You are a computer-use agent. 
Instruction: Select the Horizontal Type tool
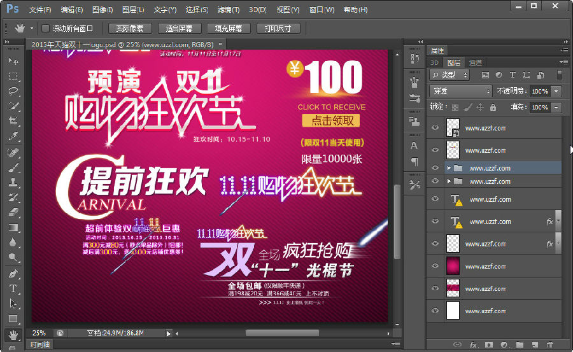[13, 288]
